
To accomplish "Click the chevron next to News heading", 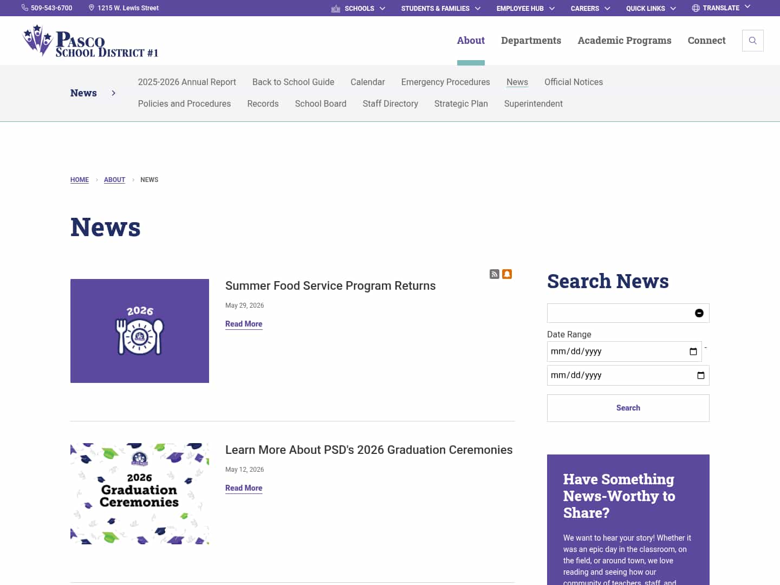I will (x=113, y=93).
